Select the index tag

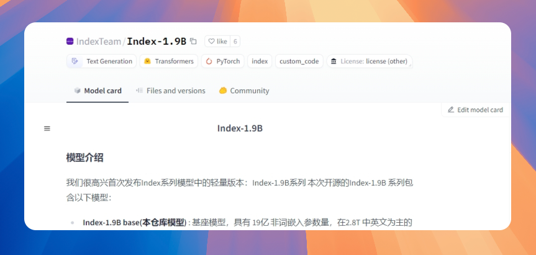[x=260, y=61]
